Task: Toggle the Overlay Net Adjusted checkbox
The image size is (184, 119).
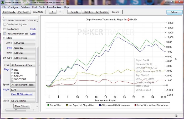Action: pos(5,24)
